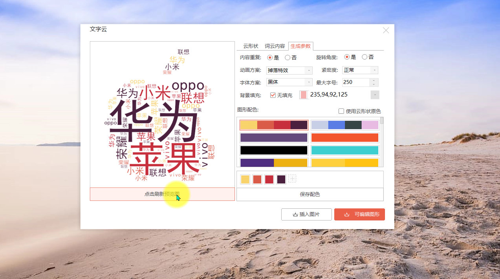Click the coral custom palette swatch
The width and height of the screenshot is (500, 279).
click(257, 179)
